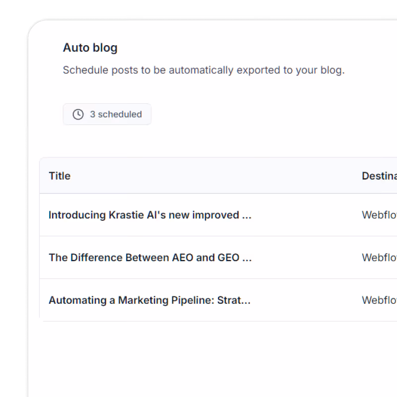Click the partially visible Destination column header

click(x=379, y=176)
